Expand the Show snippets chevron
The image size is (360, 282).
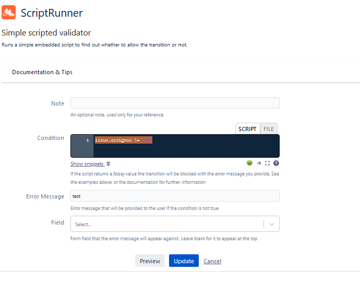[109, 163]
